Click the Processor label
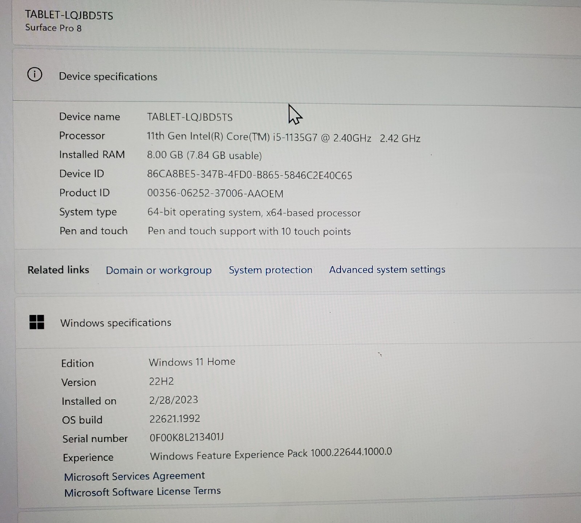This screenshot has width=581, height=523. [x=82, y=136]
